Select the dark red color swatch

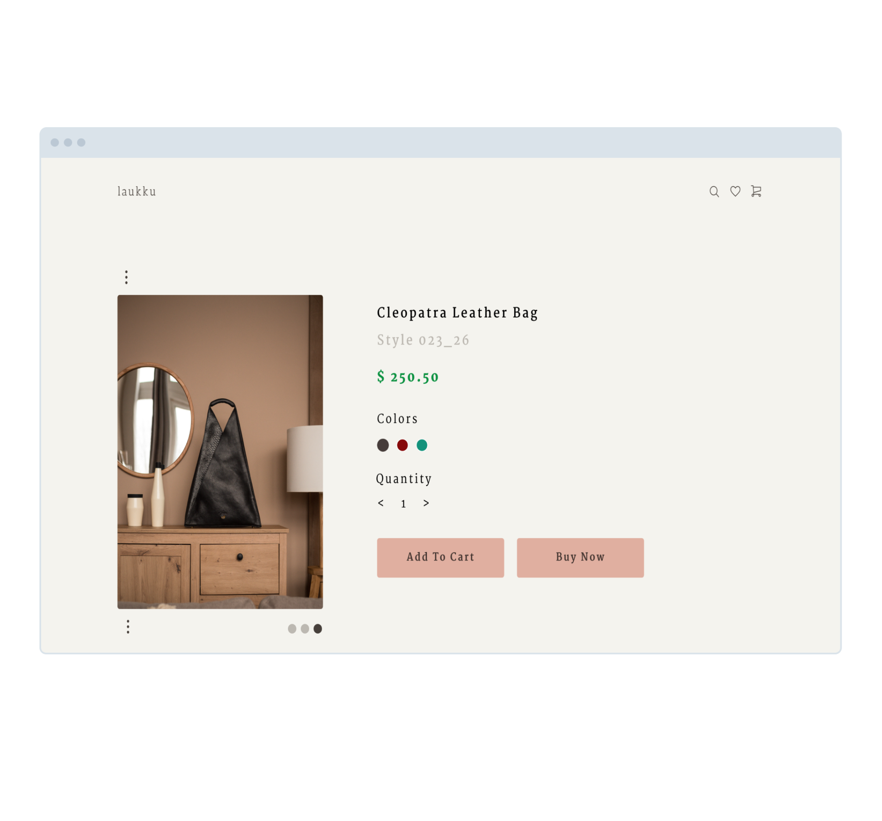pyautogui.click(x=402, y=445)
